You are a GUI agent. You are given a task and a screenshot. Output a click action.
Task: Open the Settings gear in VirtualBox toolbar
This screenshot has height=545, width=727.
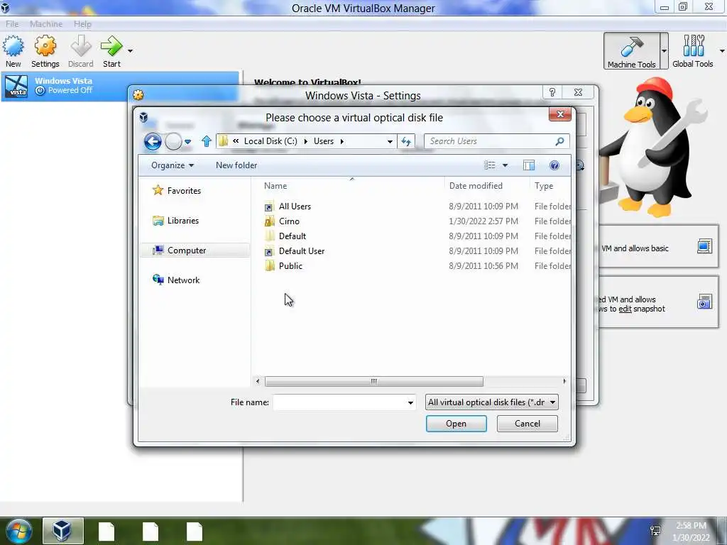point(45,51)
